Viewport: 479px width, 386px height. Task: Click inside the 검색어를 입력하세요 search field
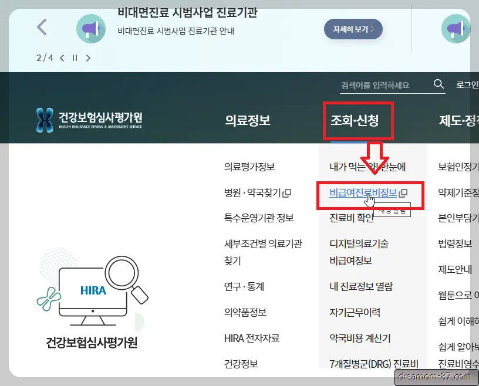376,84
